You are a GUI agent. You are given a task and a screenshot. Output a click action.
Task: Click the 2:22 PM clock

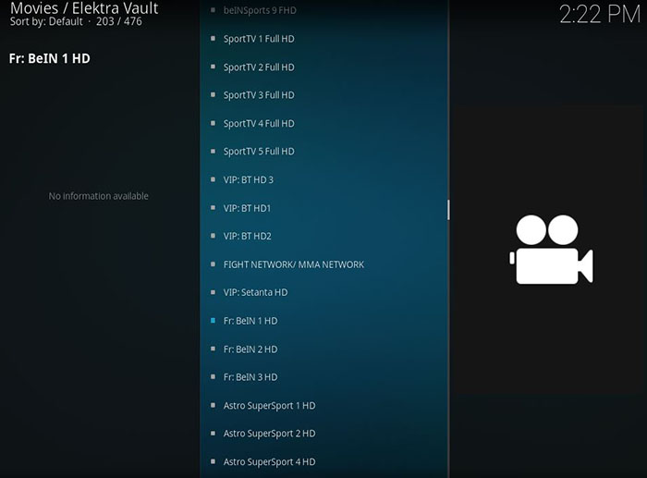(x=600, y=15)
